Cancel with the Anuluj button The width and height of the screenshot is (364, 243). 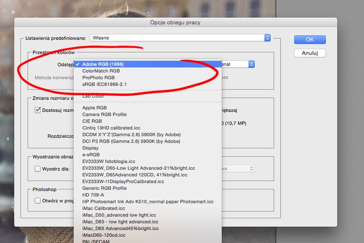(310, 53)
